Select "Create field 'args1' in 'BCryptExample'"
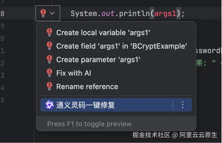The image size is (222, 143). click(x=122, y=46)
